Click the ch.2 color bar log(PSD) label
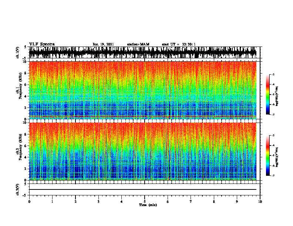293x226 pixels. pos(277,157)
